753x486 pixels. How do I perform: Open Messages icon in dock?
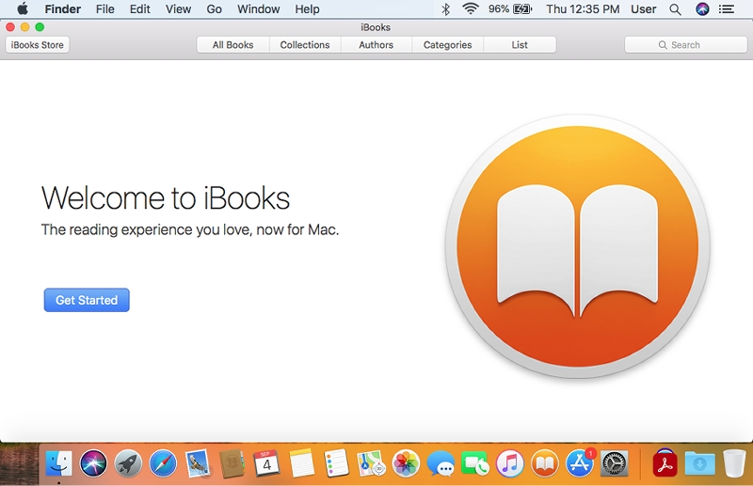click(x=441, y=464)
